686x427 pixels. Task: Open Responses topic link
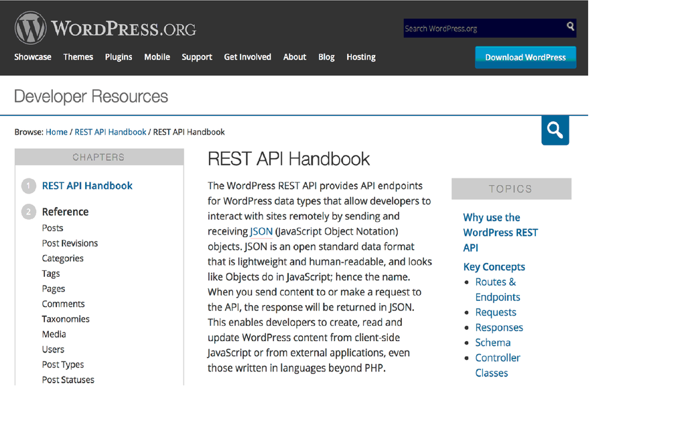pyautogui.click(x=499, y=328)
